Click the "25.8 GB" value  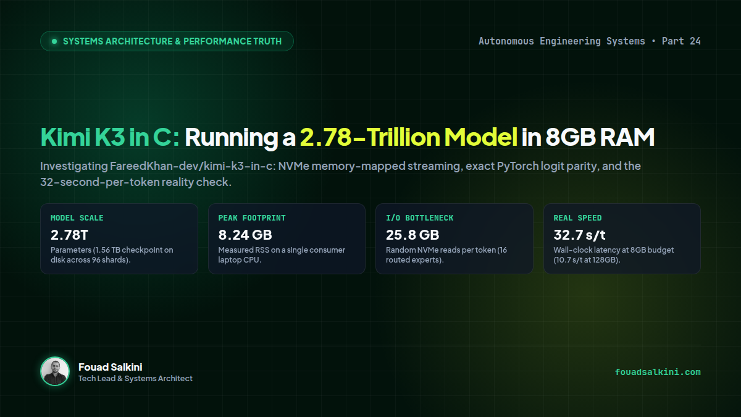(x=413, y=235)
